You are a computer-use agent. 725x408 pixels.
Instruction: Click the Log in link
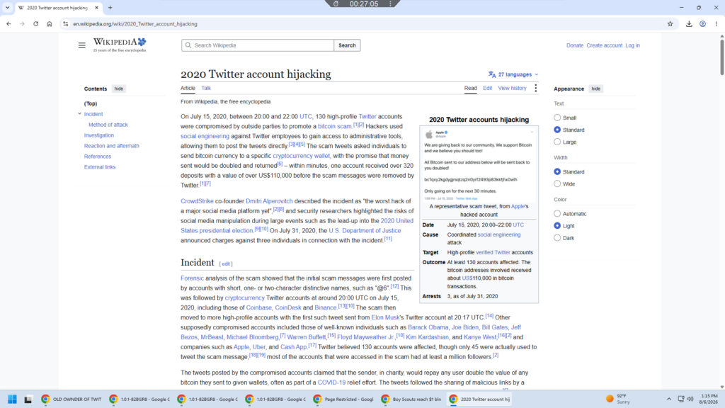click(x=632, y=45)
